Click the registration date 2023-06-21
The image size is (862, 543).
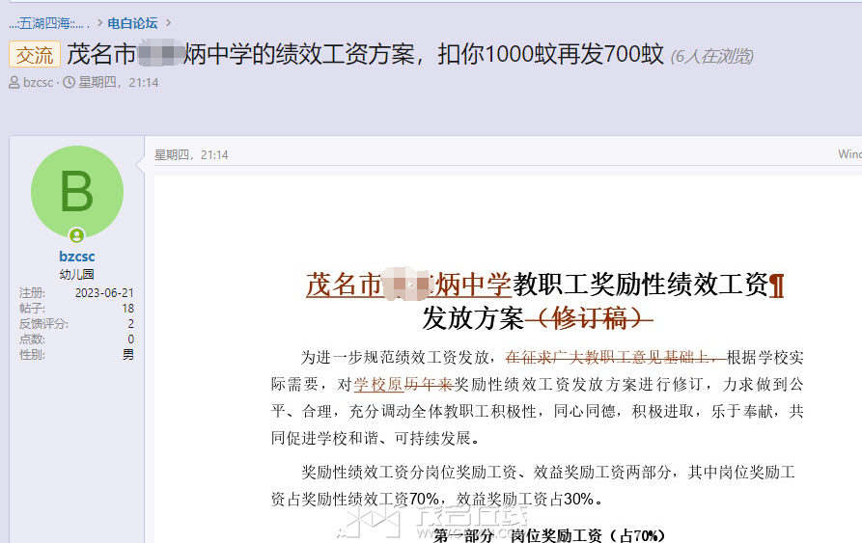point(104,292)
